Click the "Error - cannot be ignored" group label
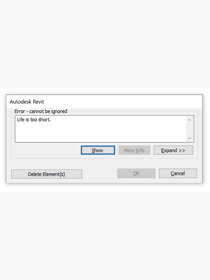 coord(41,111)
